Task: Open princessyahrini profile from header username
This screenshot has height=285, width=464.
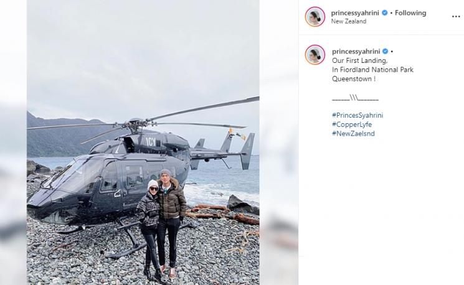Action: click(355, 13)
